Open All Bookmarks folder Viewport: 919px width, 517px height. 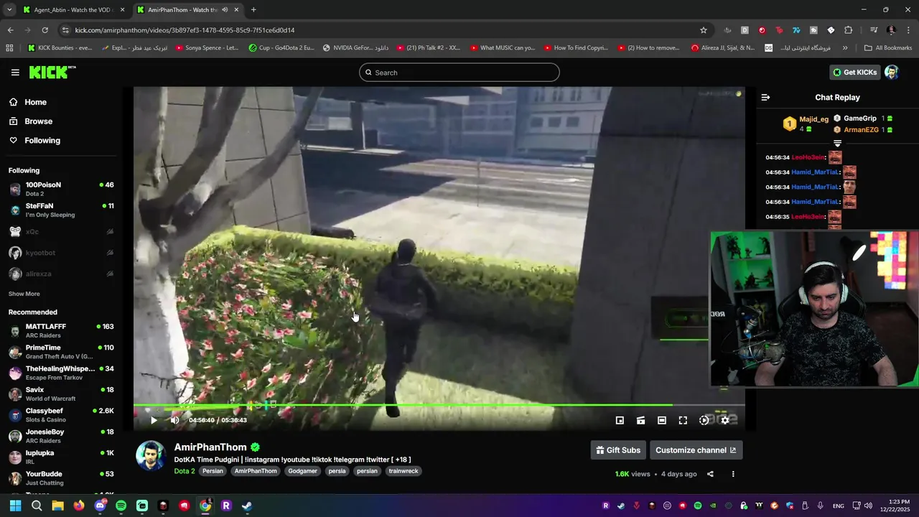click(x=888, y=48)
